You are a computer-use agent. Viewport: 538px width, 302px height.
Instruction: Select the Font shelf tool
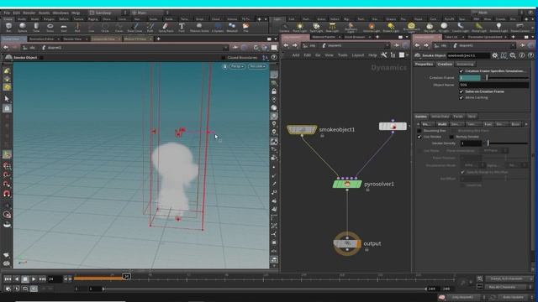tap(182, 27)
